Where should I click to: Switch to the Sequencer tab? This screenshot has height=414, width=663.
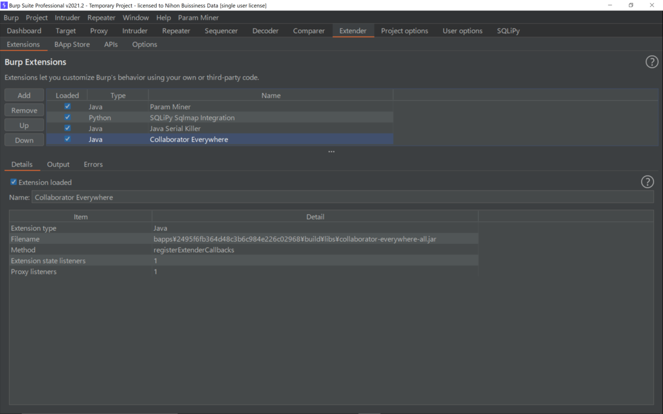pos(221,31)
